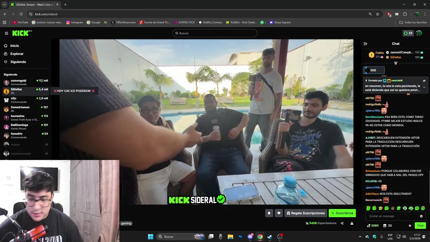Open the Chrome tab search dropdown
Image resolution: width=430 pixels, height=242 pixels.
tap(5, 4)
